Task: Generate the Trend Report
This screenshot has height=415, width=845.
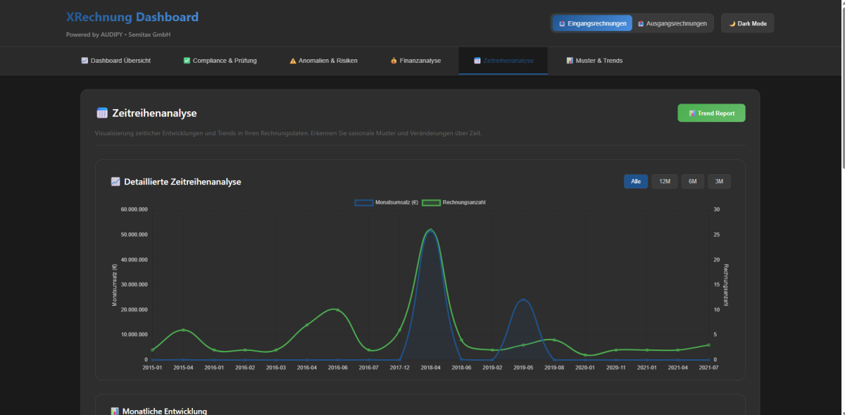Action: [711, 113]
